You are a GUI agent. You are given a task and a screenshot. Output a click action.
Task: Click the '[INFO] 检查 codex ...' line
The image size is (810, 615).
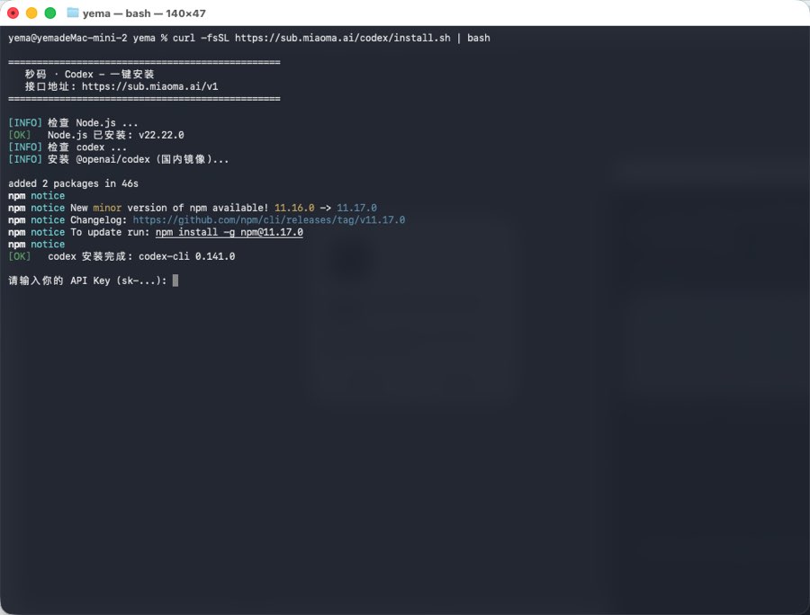tap(67, 147)
